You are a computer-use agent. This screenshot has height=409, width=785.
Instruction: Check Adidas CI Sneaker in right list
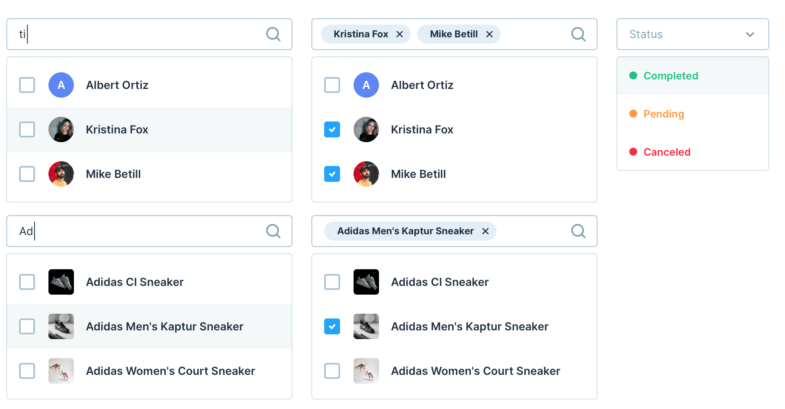332,282
